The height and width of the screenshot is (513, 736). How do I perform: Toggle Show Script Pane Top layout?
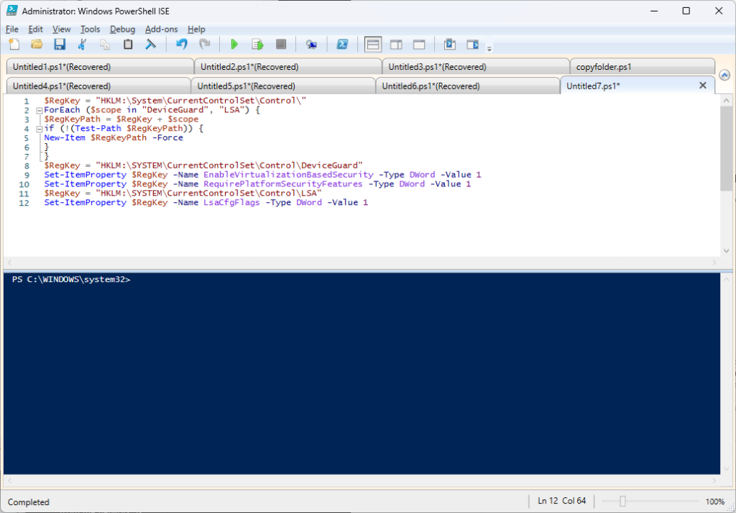point(372,45)
